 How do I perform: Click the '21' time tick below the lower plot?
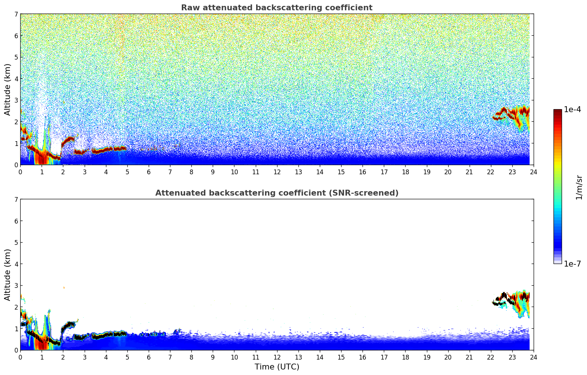pos(469,357)
